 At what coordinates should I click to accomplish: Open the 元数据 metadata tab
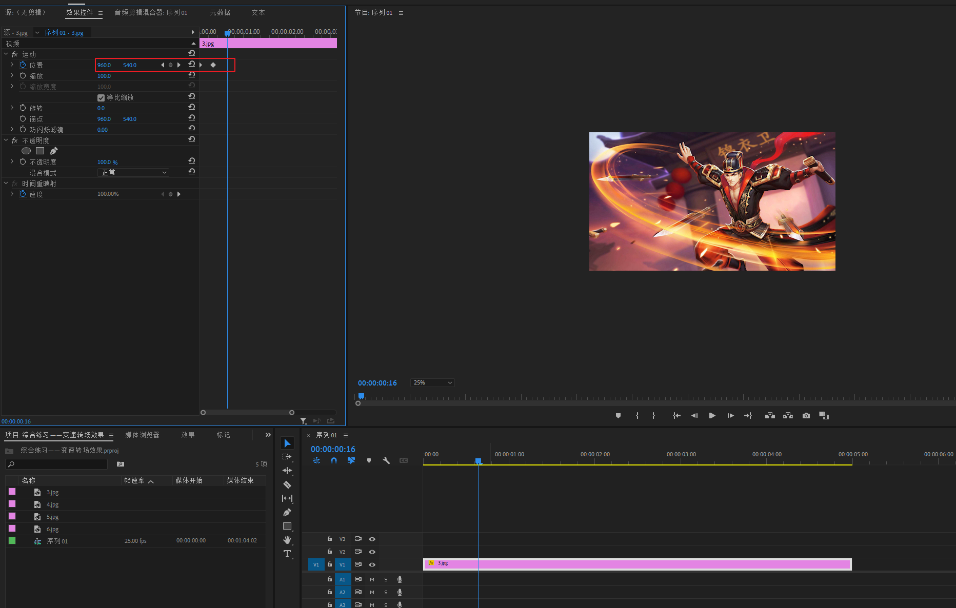[220, 12]
